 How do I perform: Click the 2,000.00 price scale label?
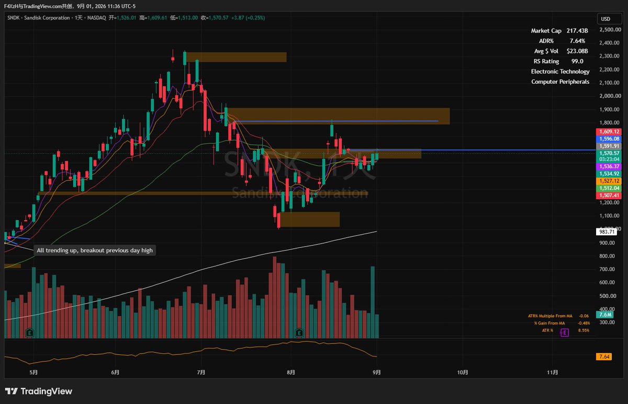[610, 96]
